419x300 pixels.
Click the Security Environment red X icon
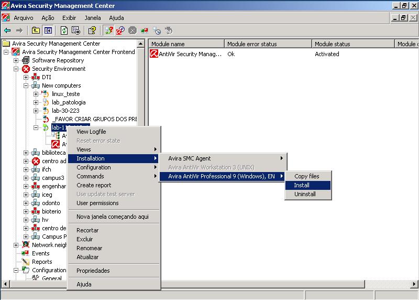26,69
